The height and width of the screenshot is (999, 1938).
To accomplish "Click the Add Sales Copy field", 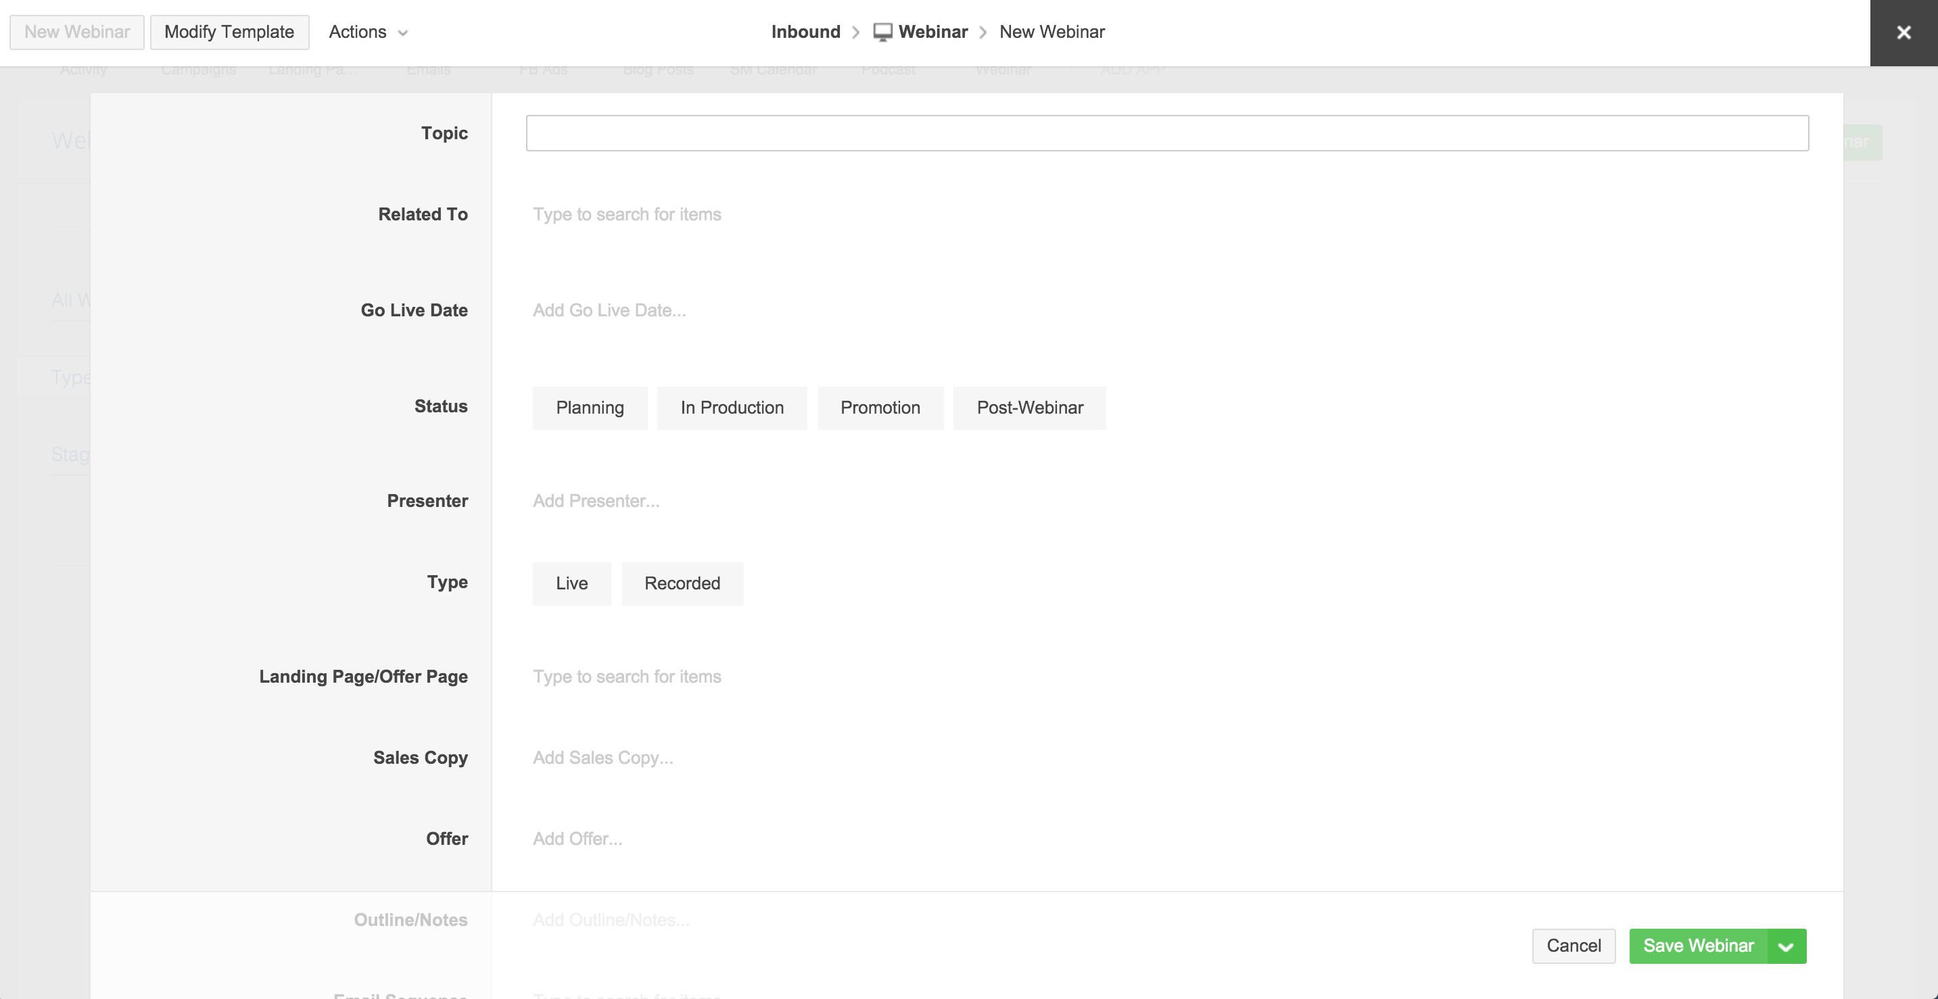I will coord(602,758).
